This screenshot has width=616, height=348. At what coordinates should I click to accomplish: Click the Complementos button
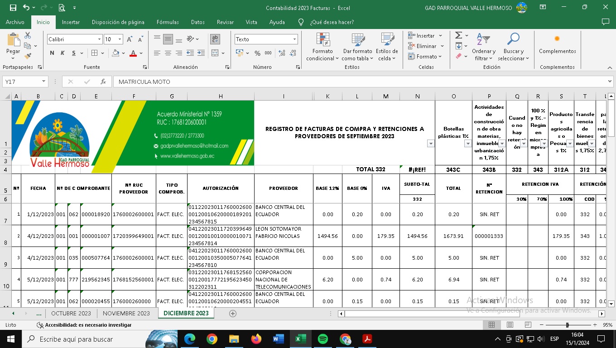(x=557, y=44)
